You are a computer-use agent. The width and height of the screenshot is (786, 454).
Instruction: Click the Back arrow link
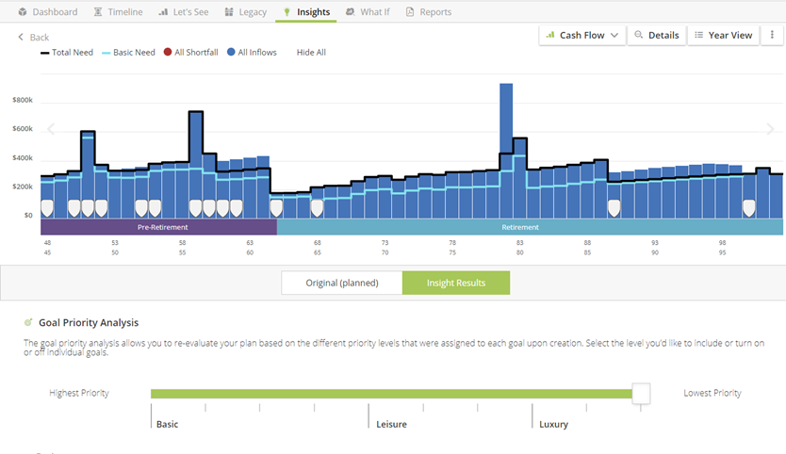(x=34, y=37)
